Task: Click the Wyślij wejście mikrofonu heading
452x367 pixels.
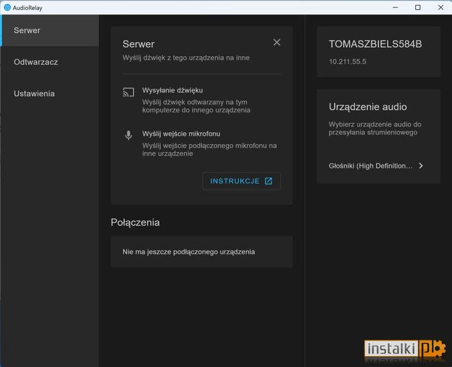Action: [181, 134]
